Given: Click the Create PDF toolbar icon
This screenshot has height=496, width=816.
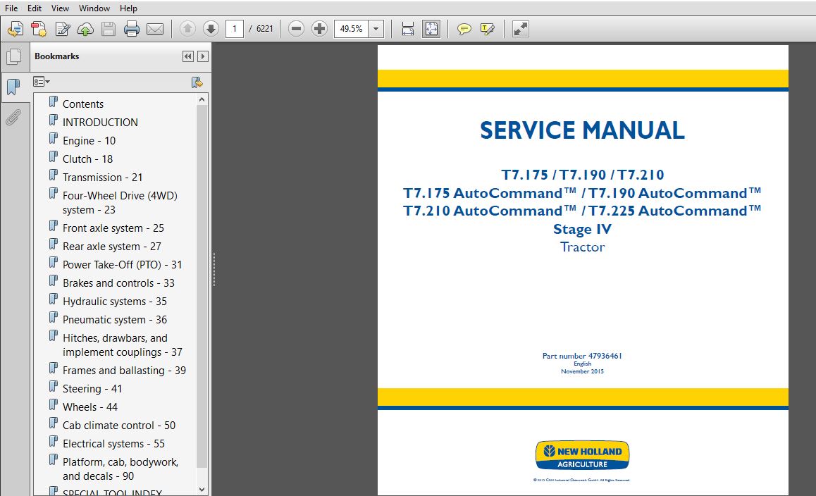Looking at the screenshot, I should point(15,29).
